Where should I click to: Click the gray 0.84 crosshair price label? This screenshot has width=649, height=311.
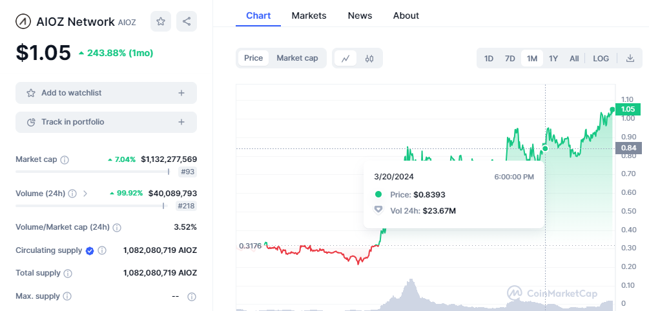pos(628,148)
